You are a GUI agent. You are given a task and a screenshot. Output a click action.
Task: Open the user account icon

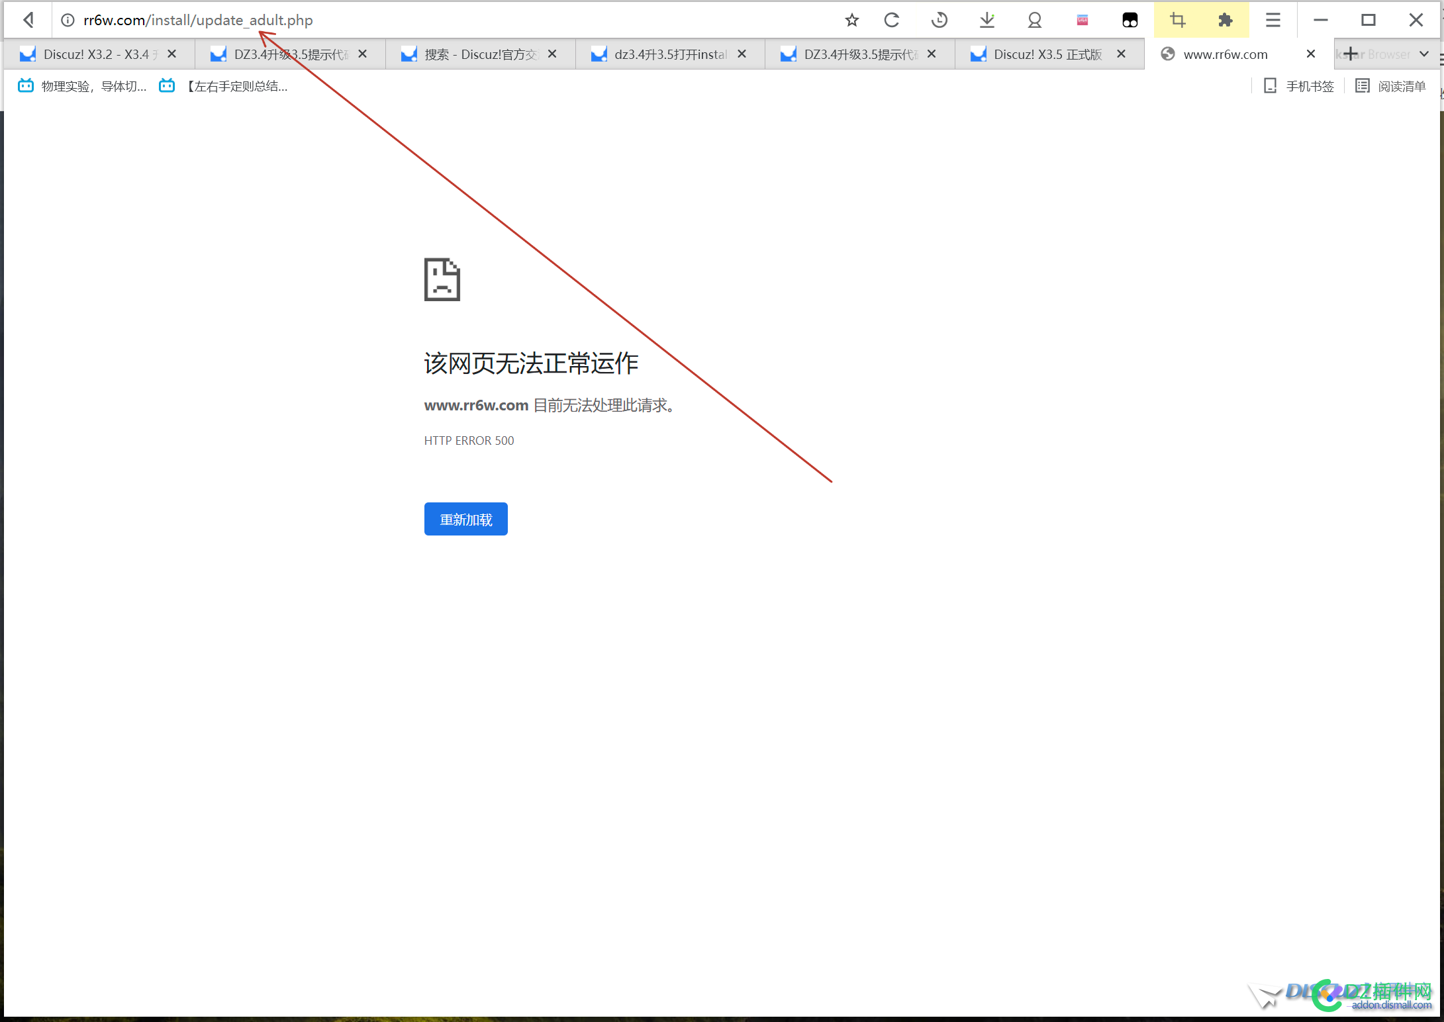[1034, 21]
